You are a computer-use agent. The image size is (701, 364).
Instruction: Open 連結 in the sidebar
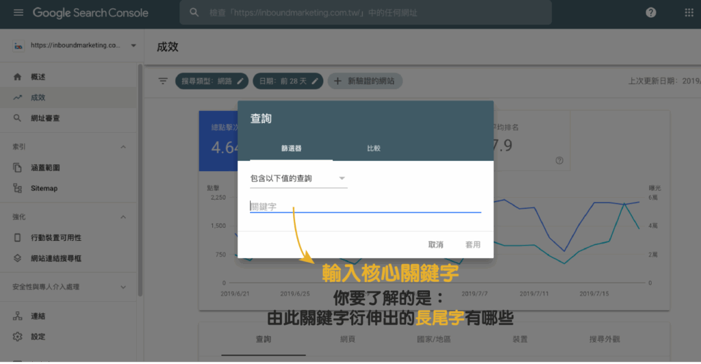pyautogui.click(x=68, y=316)
